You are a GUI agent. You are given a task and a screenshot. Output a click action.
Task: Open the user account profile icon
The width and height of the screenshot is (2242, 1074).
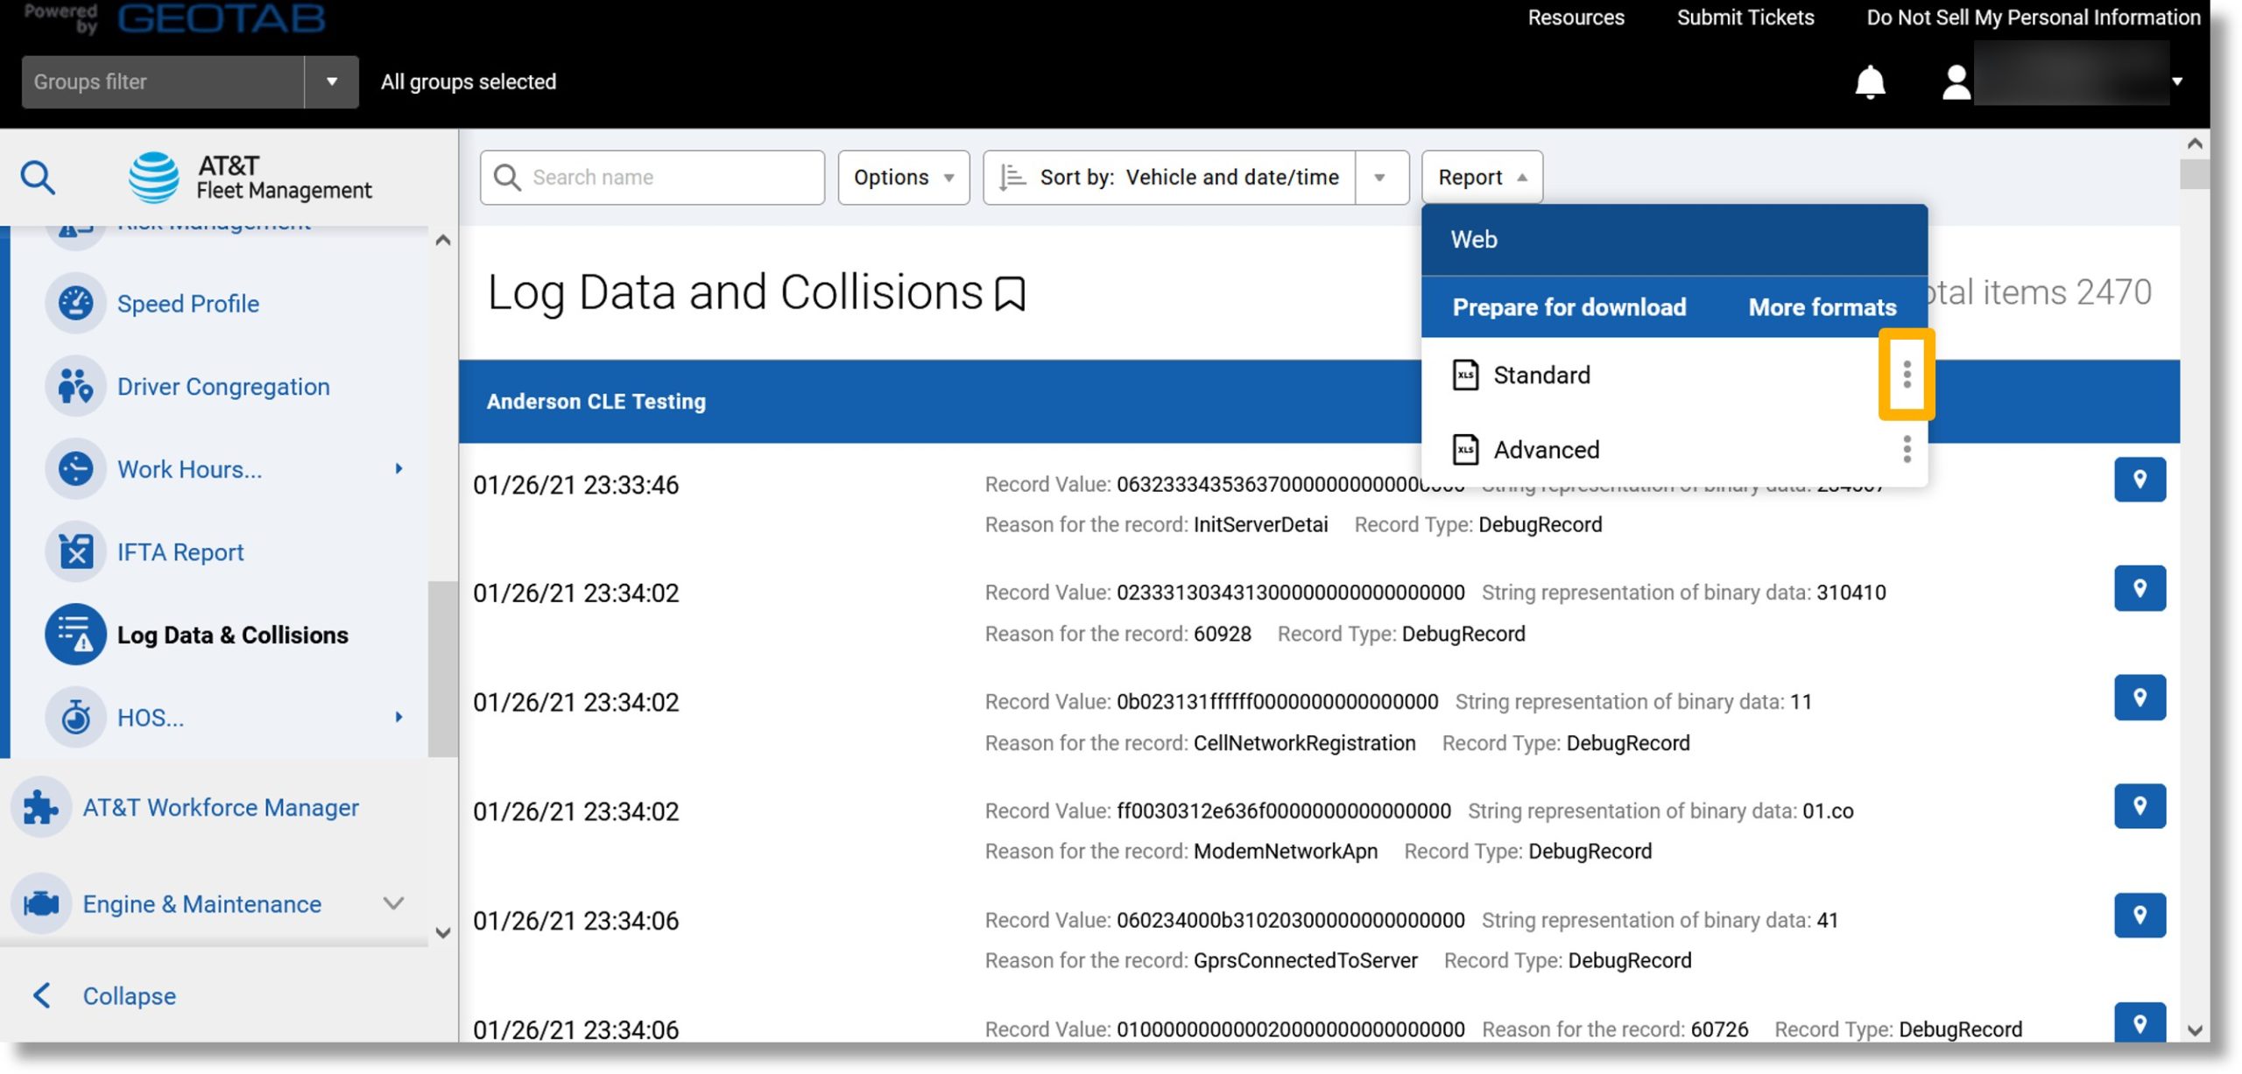coord(1956,82)
